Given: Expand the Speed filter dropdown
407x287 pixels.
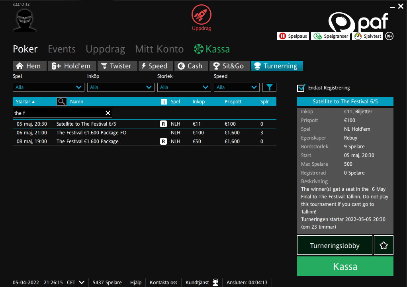Looking at the screenshot, I should pyautogui.click(x=237, y=87).
